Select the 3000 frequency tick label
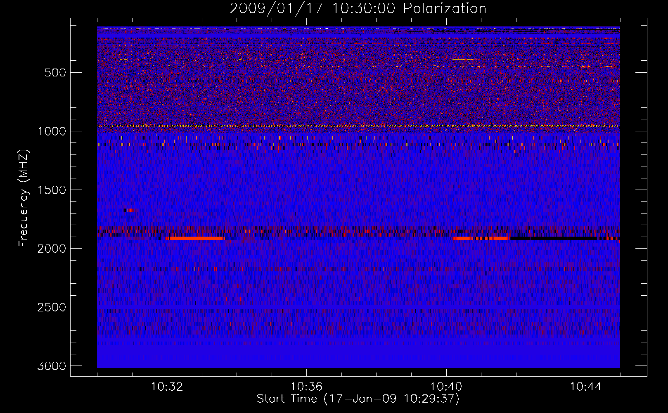Image resolution: width=668 pixels, height=413 pixels. [52, 366]
